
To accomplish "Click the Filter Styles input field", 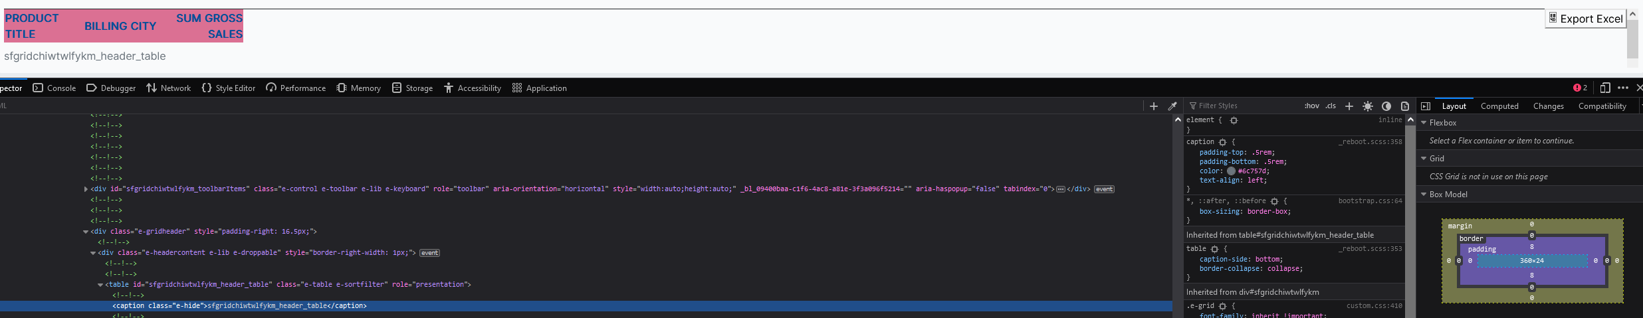I will [1243, 106].
